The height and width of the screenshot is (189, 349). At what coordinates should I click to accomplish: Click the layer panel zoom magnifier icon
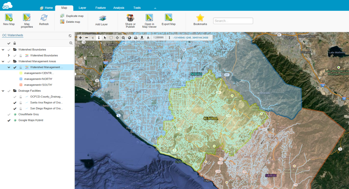pos(71,43)
